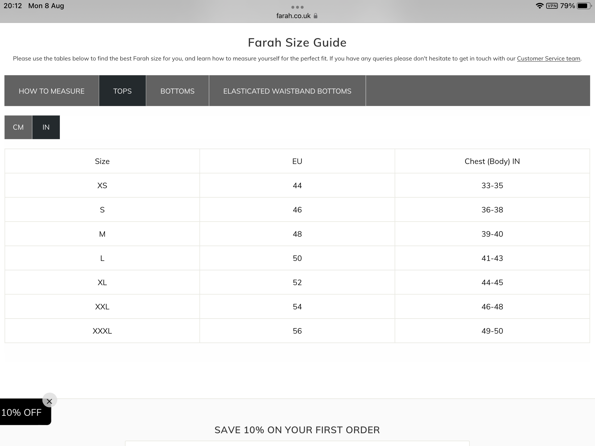Screen dimensions: 595x446
Task: Tap the three-dot multitasking icon
Action: (297, 7)
